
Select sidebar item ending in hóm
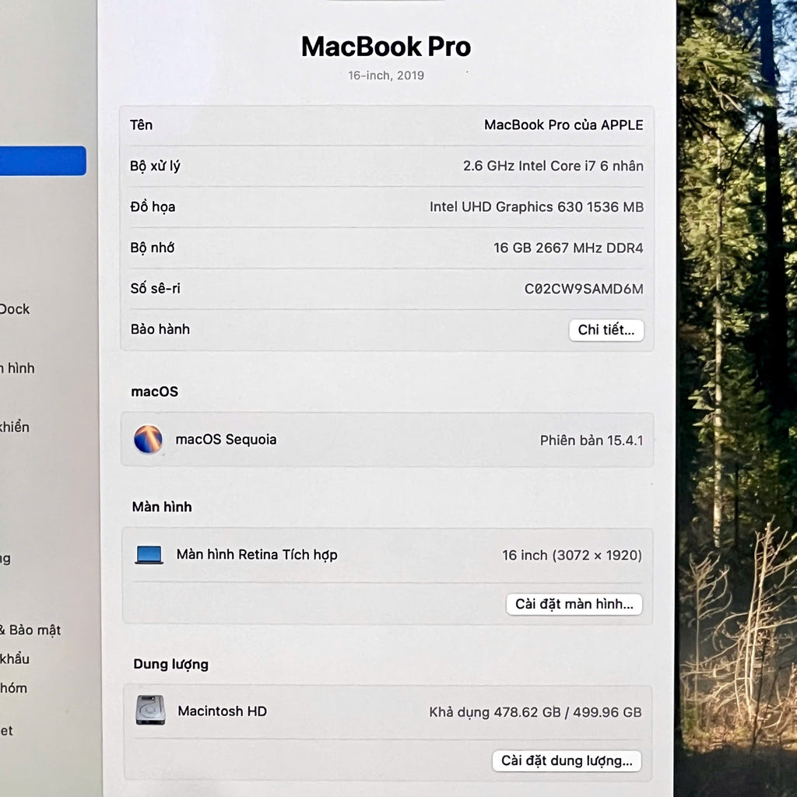coord(13,688)
